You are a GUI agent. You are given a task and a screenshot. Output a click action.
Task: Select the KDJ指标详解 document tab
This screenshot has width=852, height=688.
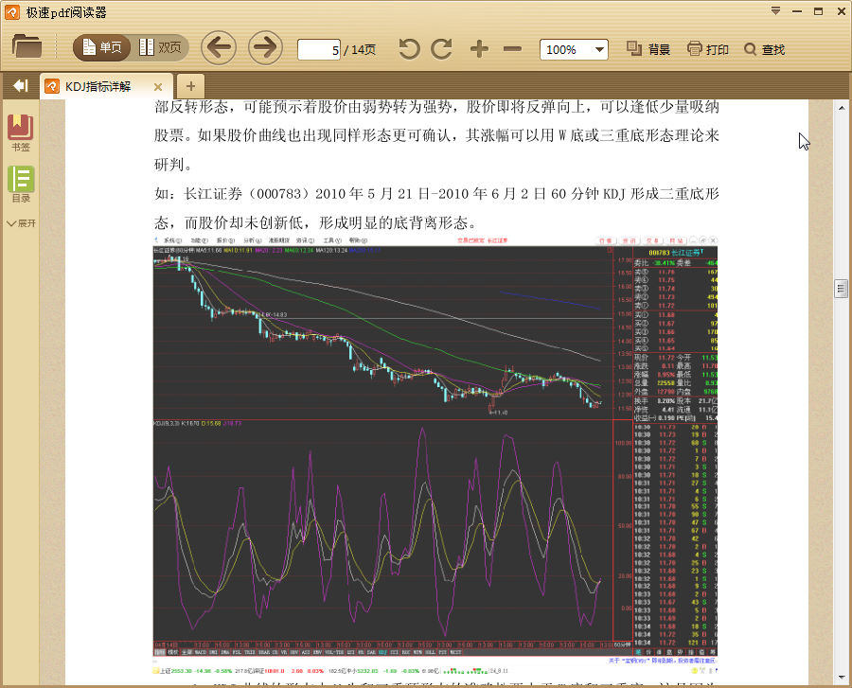(x=106, y=86)
